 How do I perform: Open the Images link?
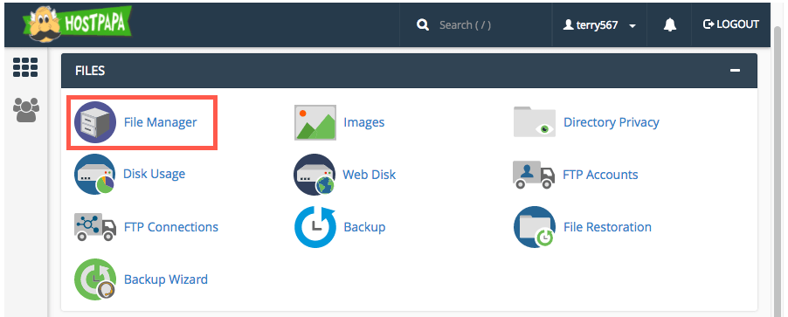coord(363,122)
